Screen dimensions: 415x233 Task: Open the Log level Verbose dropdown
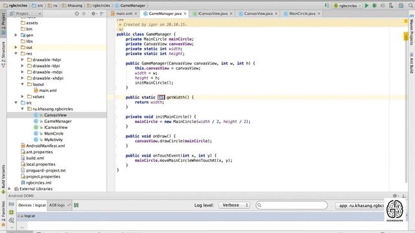234,205
